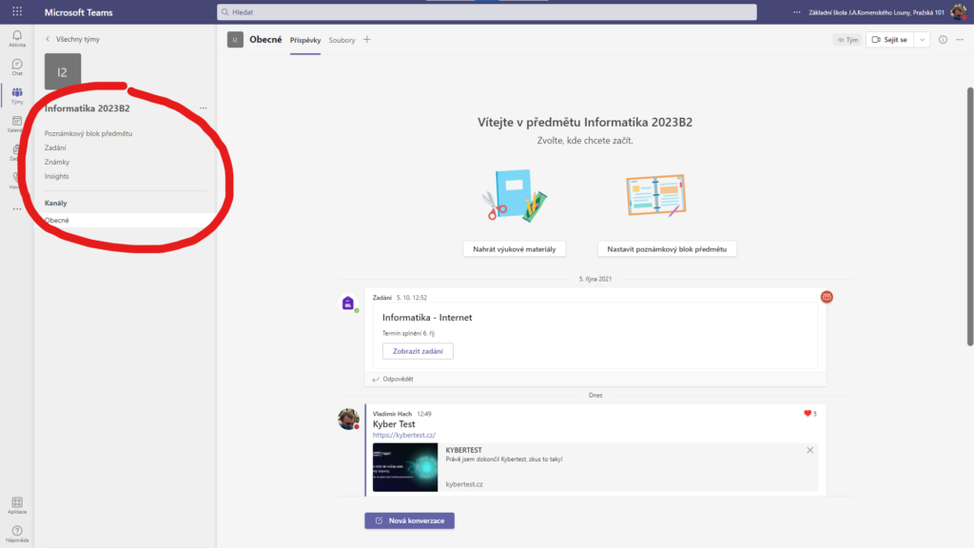Open the Známky section
This screenshot has height=548, width=974.
coord(57,162)
